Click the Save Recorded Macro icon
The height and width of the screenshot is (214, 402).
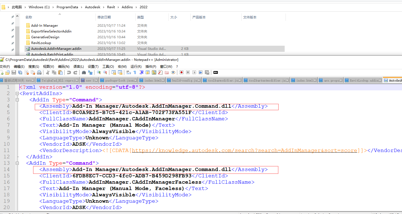[207, 72]
